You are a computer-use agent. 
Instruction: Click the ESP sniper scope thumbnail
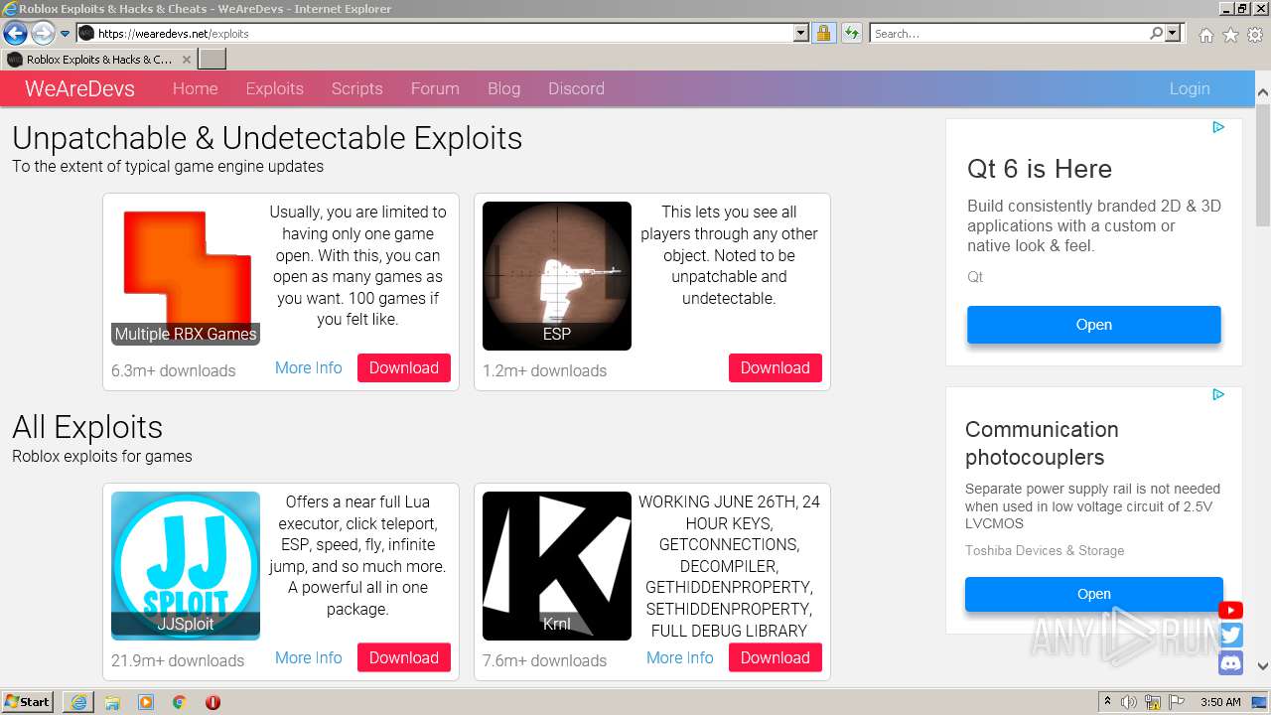tap(557, 276)
